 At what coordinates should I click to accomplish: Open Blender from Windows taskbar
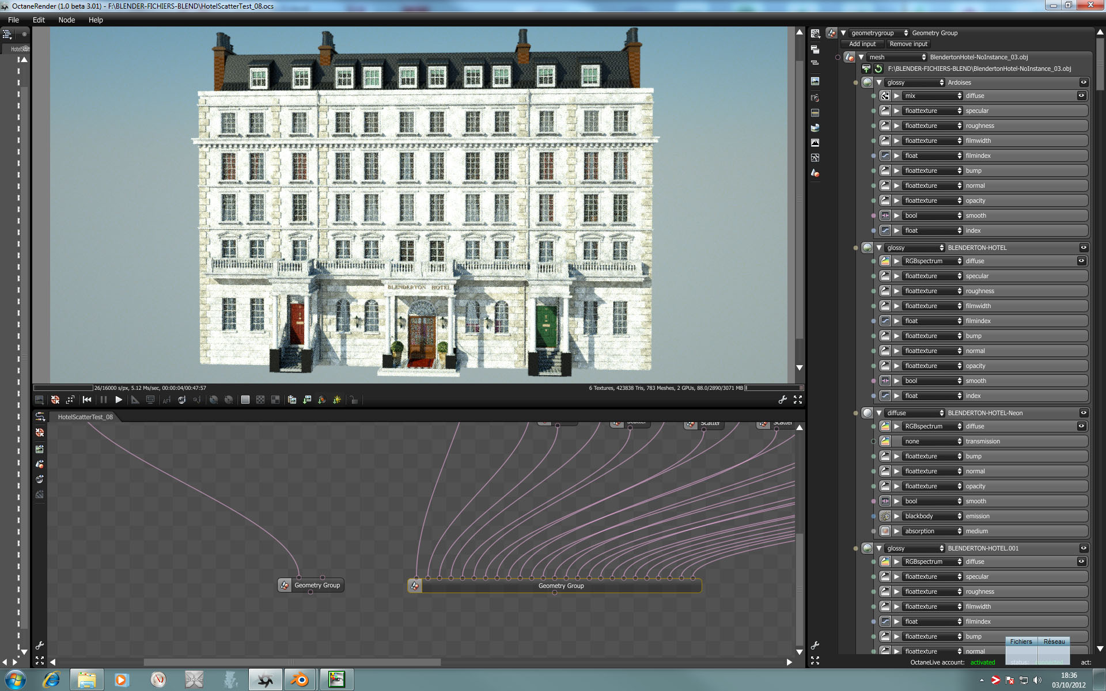[x=299, y=680]
